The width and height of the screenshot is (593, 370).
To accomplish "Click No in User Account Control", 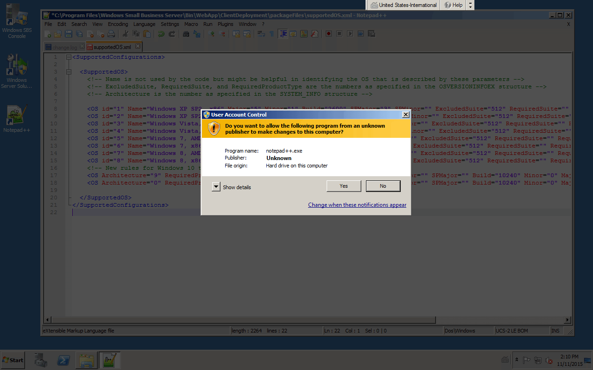I will click(383, 186).
